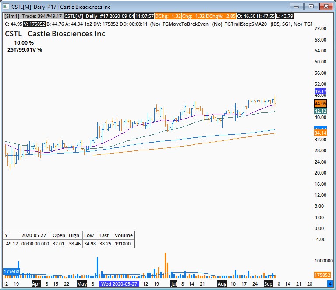Screen dimensions: 336x290
Task: Click the CSTL Castle Biosciences Inc title text
Action: (x=55, y=34)
